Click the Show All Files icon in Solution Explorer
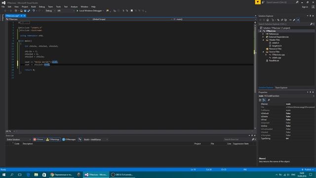Image resolution: width=316 pixels, height=178 pixels. pyautogui.click(x=285, y=20)
